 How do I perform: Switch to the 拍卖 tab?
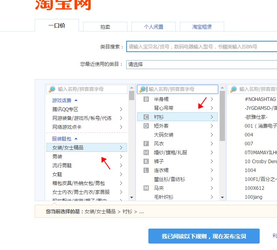point(105,27)
